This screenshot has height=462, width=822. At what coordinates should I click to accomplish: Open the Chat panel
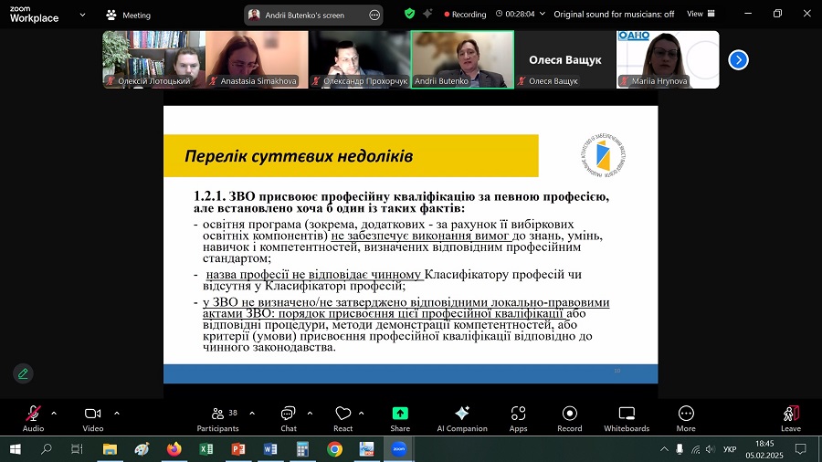(x=288, y=415)
